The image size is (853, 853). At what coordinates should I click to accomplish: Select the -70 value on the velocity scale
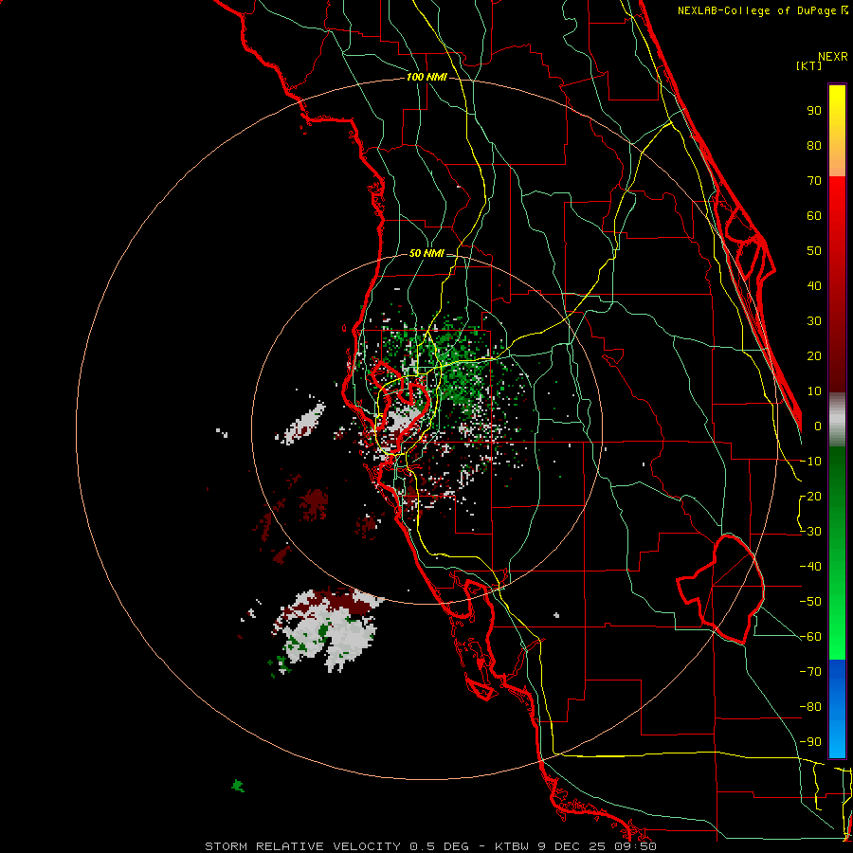pos(810,672)
